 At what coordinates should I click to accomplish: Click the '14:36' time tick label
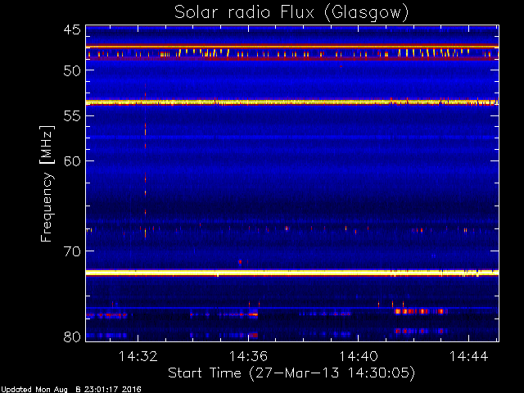pos(248,356)
